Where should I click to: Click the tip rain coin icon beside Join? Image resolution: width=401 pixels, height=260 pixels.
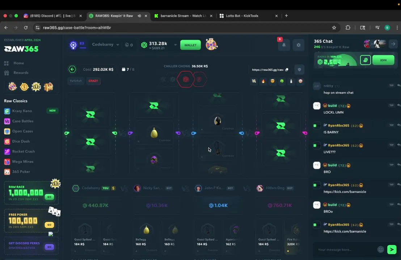pyautogui.click(x=366, y=60)
